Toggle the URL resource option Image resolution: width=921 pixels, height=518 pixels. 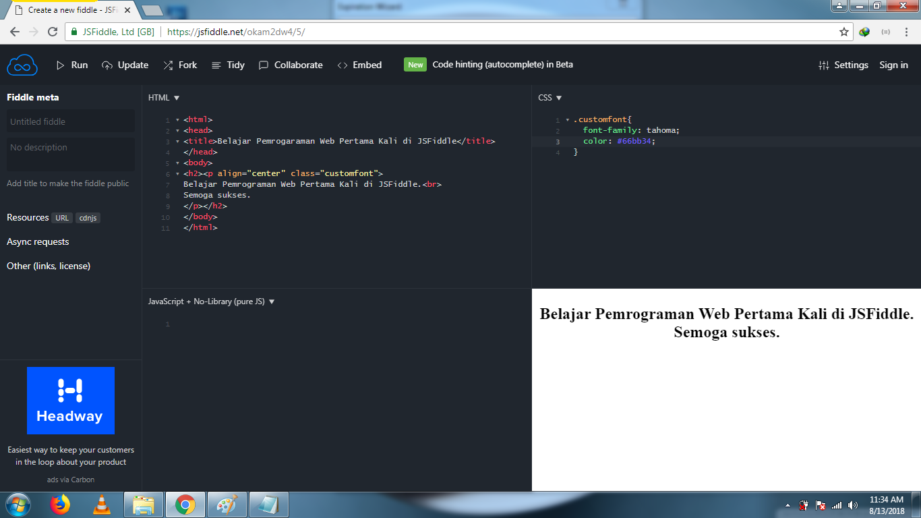click(61, 218)
